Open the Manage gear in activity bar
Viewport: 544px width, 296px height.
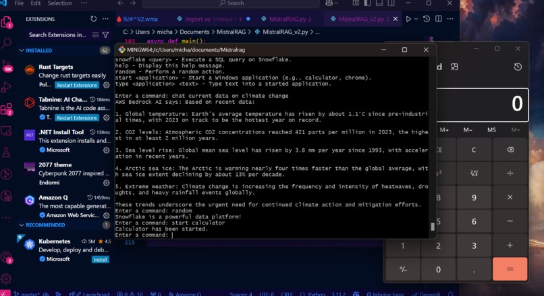7,278
